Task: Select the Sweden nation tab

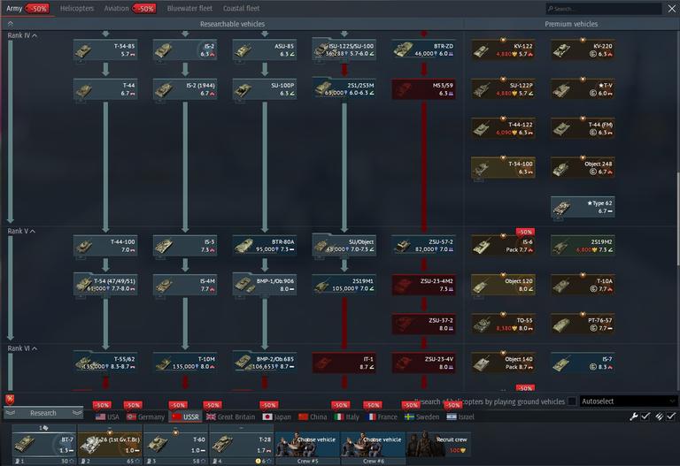Action: [x=421, y=417]
